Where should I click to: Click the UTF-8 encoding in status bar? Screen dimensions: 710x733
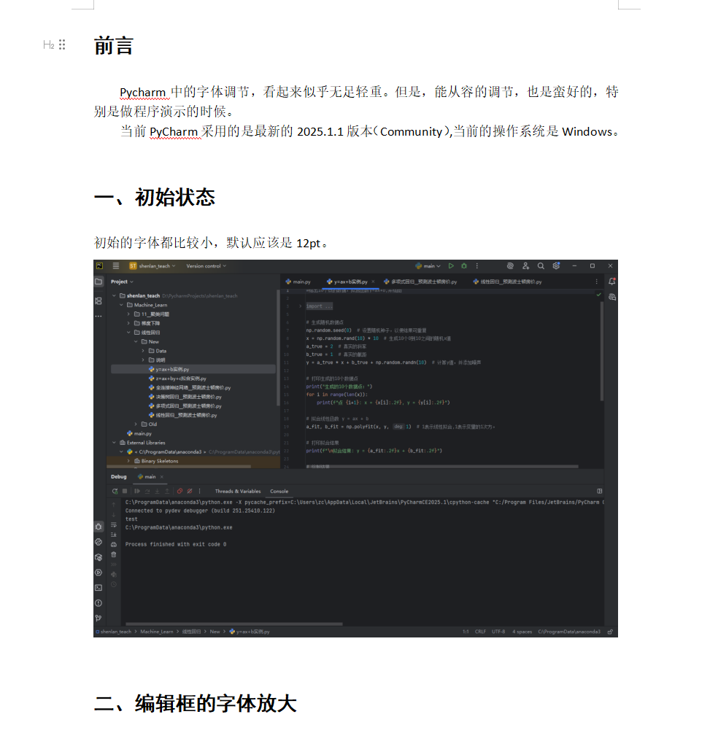[x=498, y=632]
